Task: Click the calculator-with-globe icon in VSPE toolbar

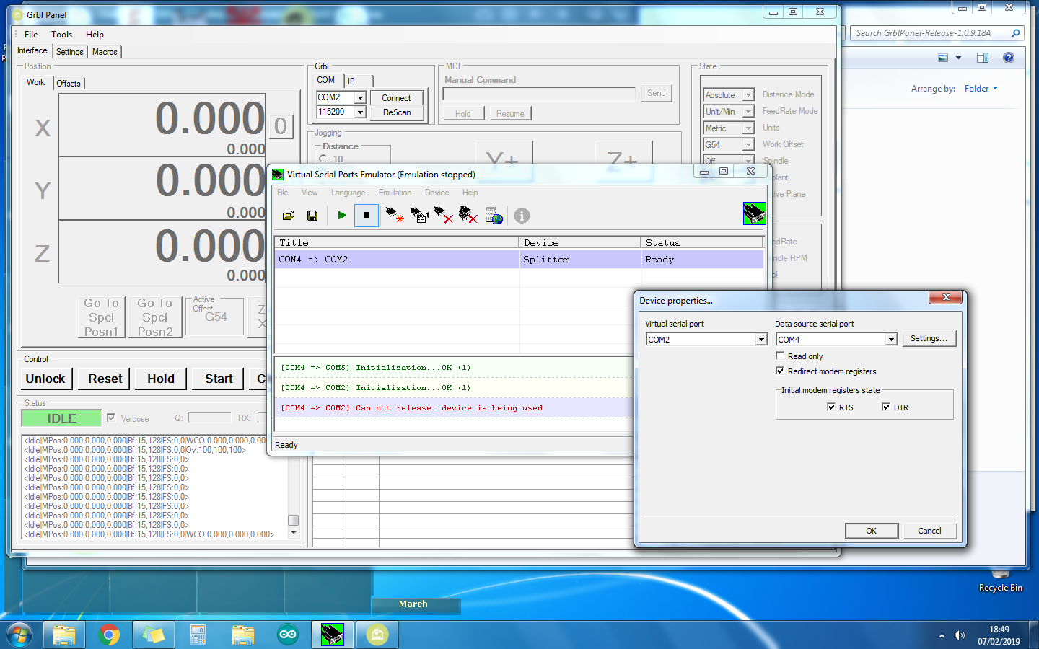Action: click(494, 215)
